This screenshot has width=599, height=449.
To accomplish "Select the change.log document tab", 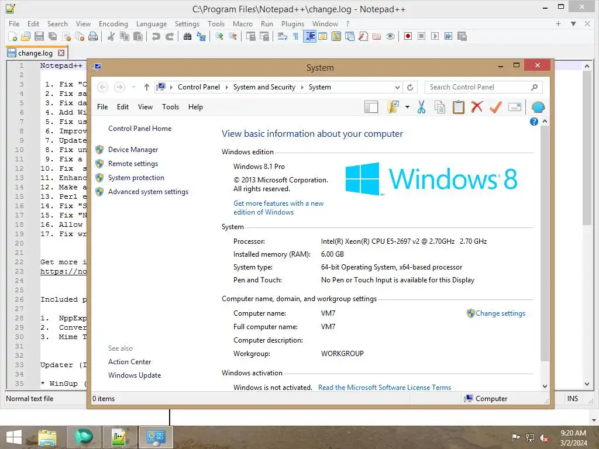I will click(35, 53).
